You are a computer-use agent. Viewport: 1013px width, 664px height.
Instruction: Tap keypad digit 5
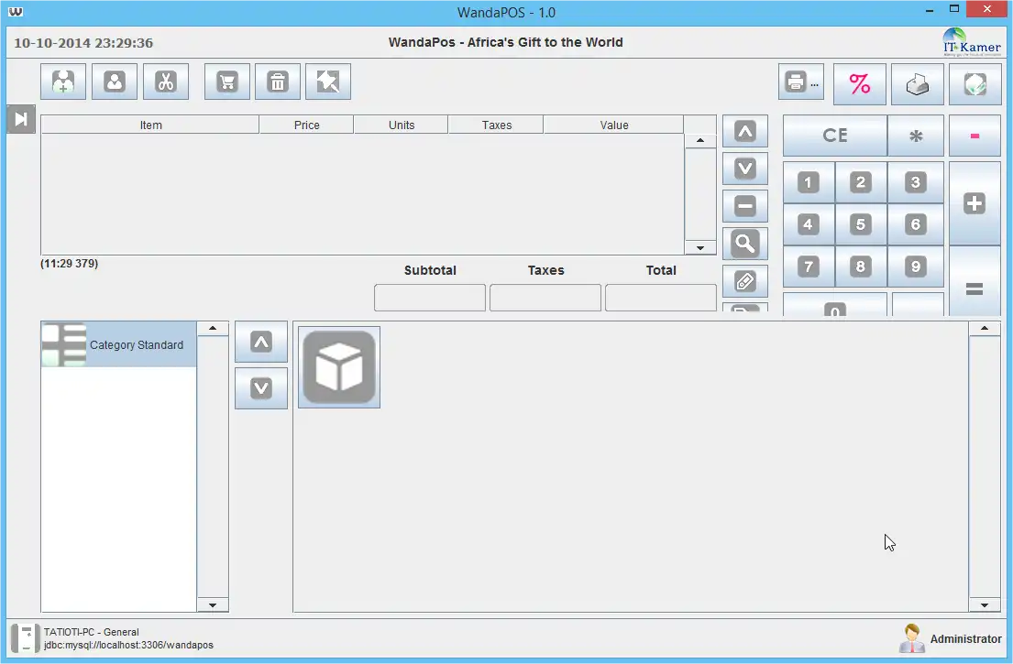861,224
